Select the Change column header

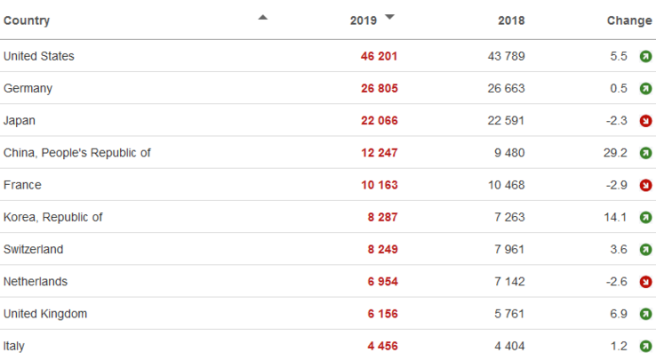(629, 20)
